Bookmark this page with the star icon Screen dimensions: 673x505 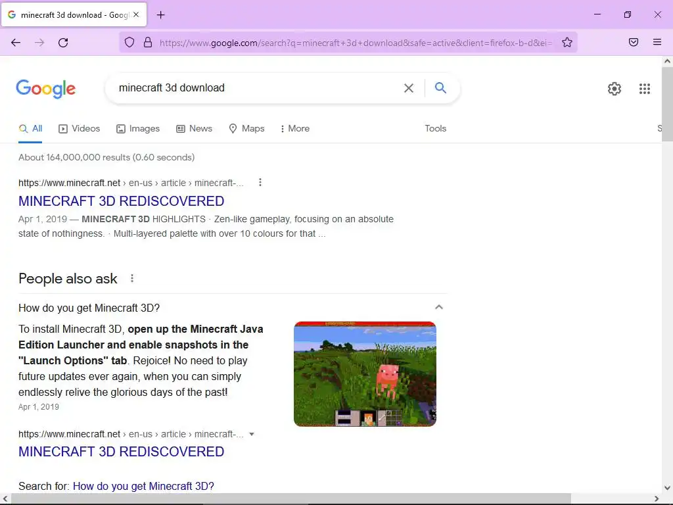pyautogui.click(x=567, y=42)
